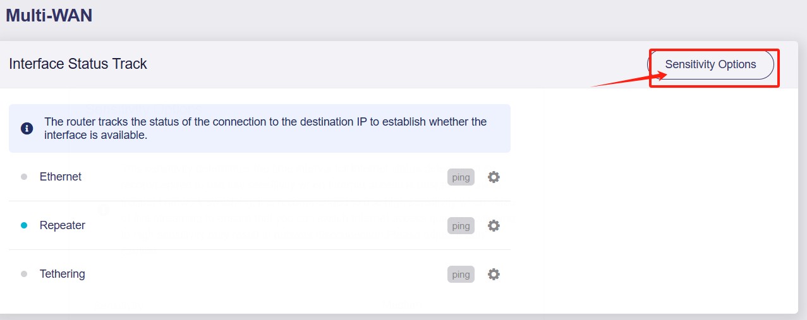This screenshot has width=807, height=320.
Task: Click the words 'destination IP' in notice
Action: [x=336, y=122]
